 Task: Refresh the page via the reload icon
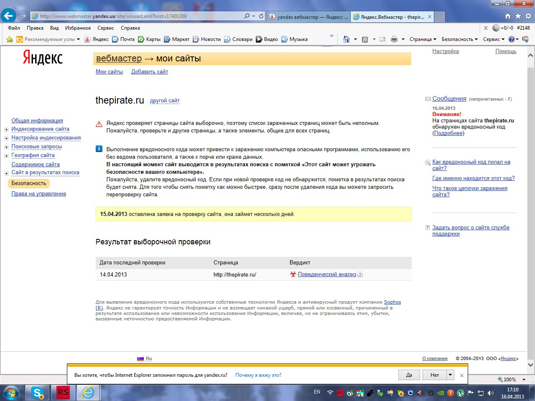pyautogui.click(x=261, y=16)
